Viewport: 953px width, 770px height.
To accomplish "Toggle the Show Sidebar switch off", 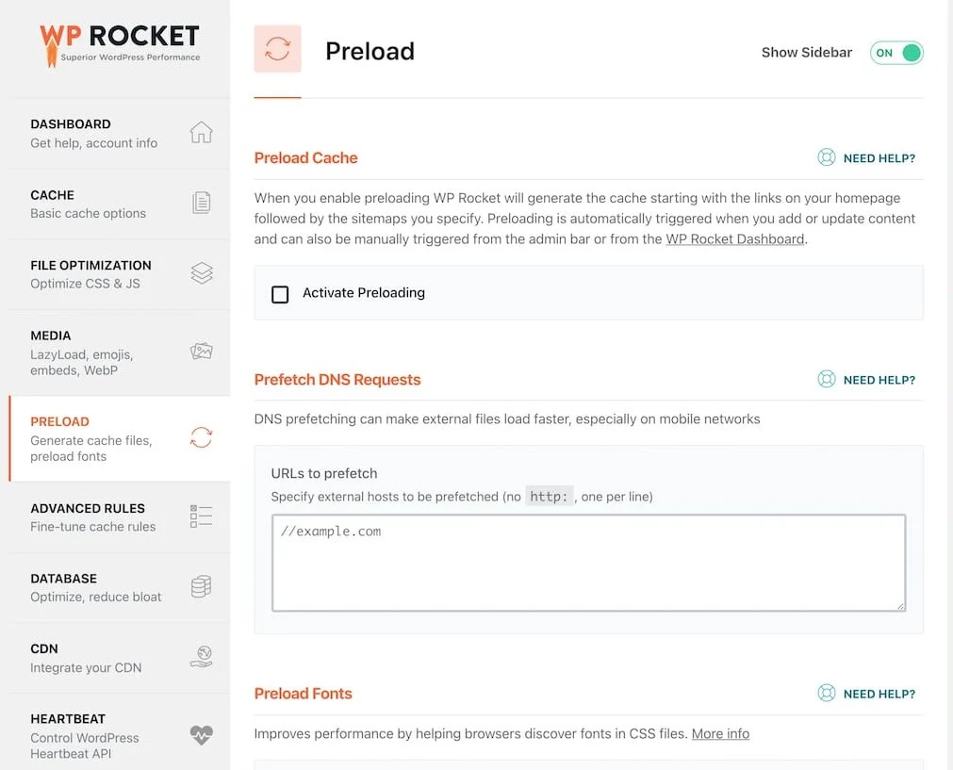I will click(x=896, y=53).
